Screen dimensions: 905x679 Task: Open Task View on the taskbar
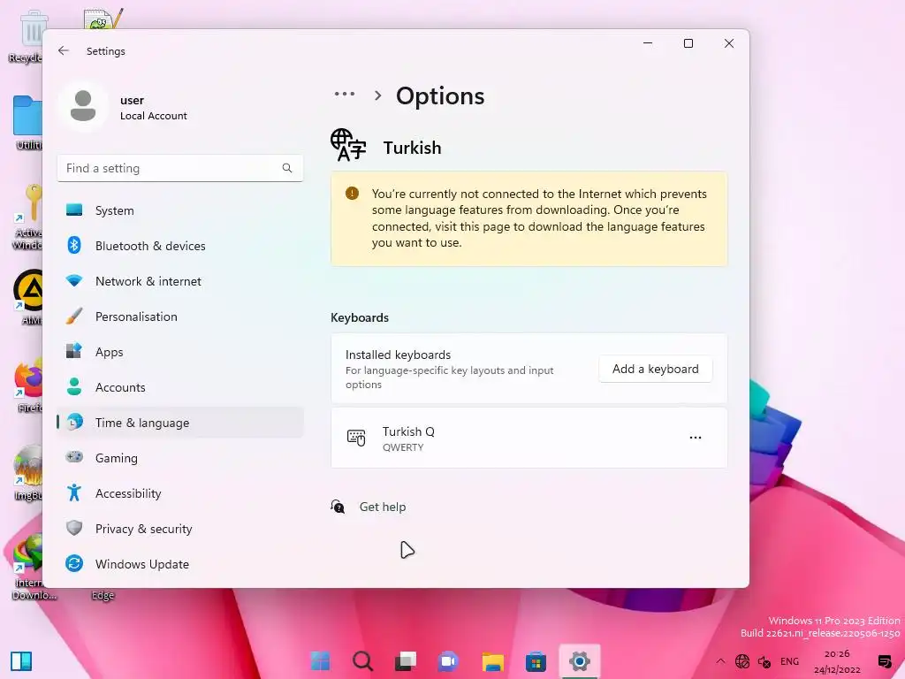pyautogui.click(x=405, y=661)
